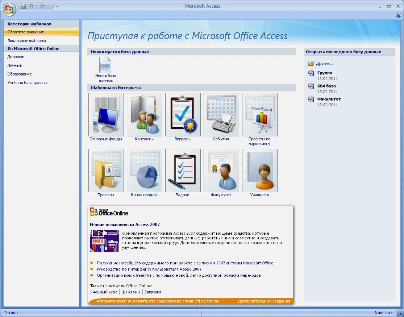This screenshot has height=317, width=404.
Task: Click the Num Lock status indicator
Action: pos(384,313)
